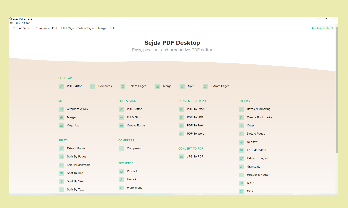Open Extract Pages link under Split section

coord(76,149)
